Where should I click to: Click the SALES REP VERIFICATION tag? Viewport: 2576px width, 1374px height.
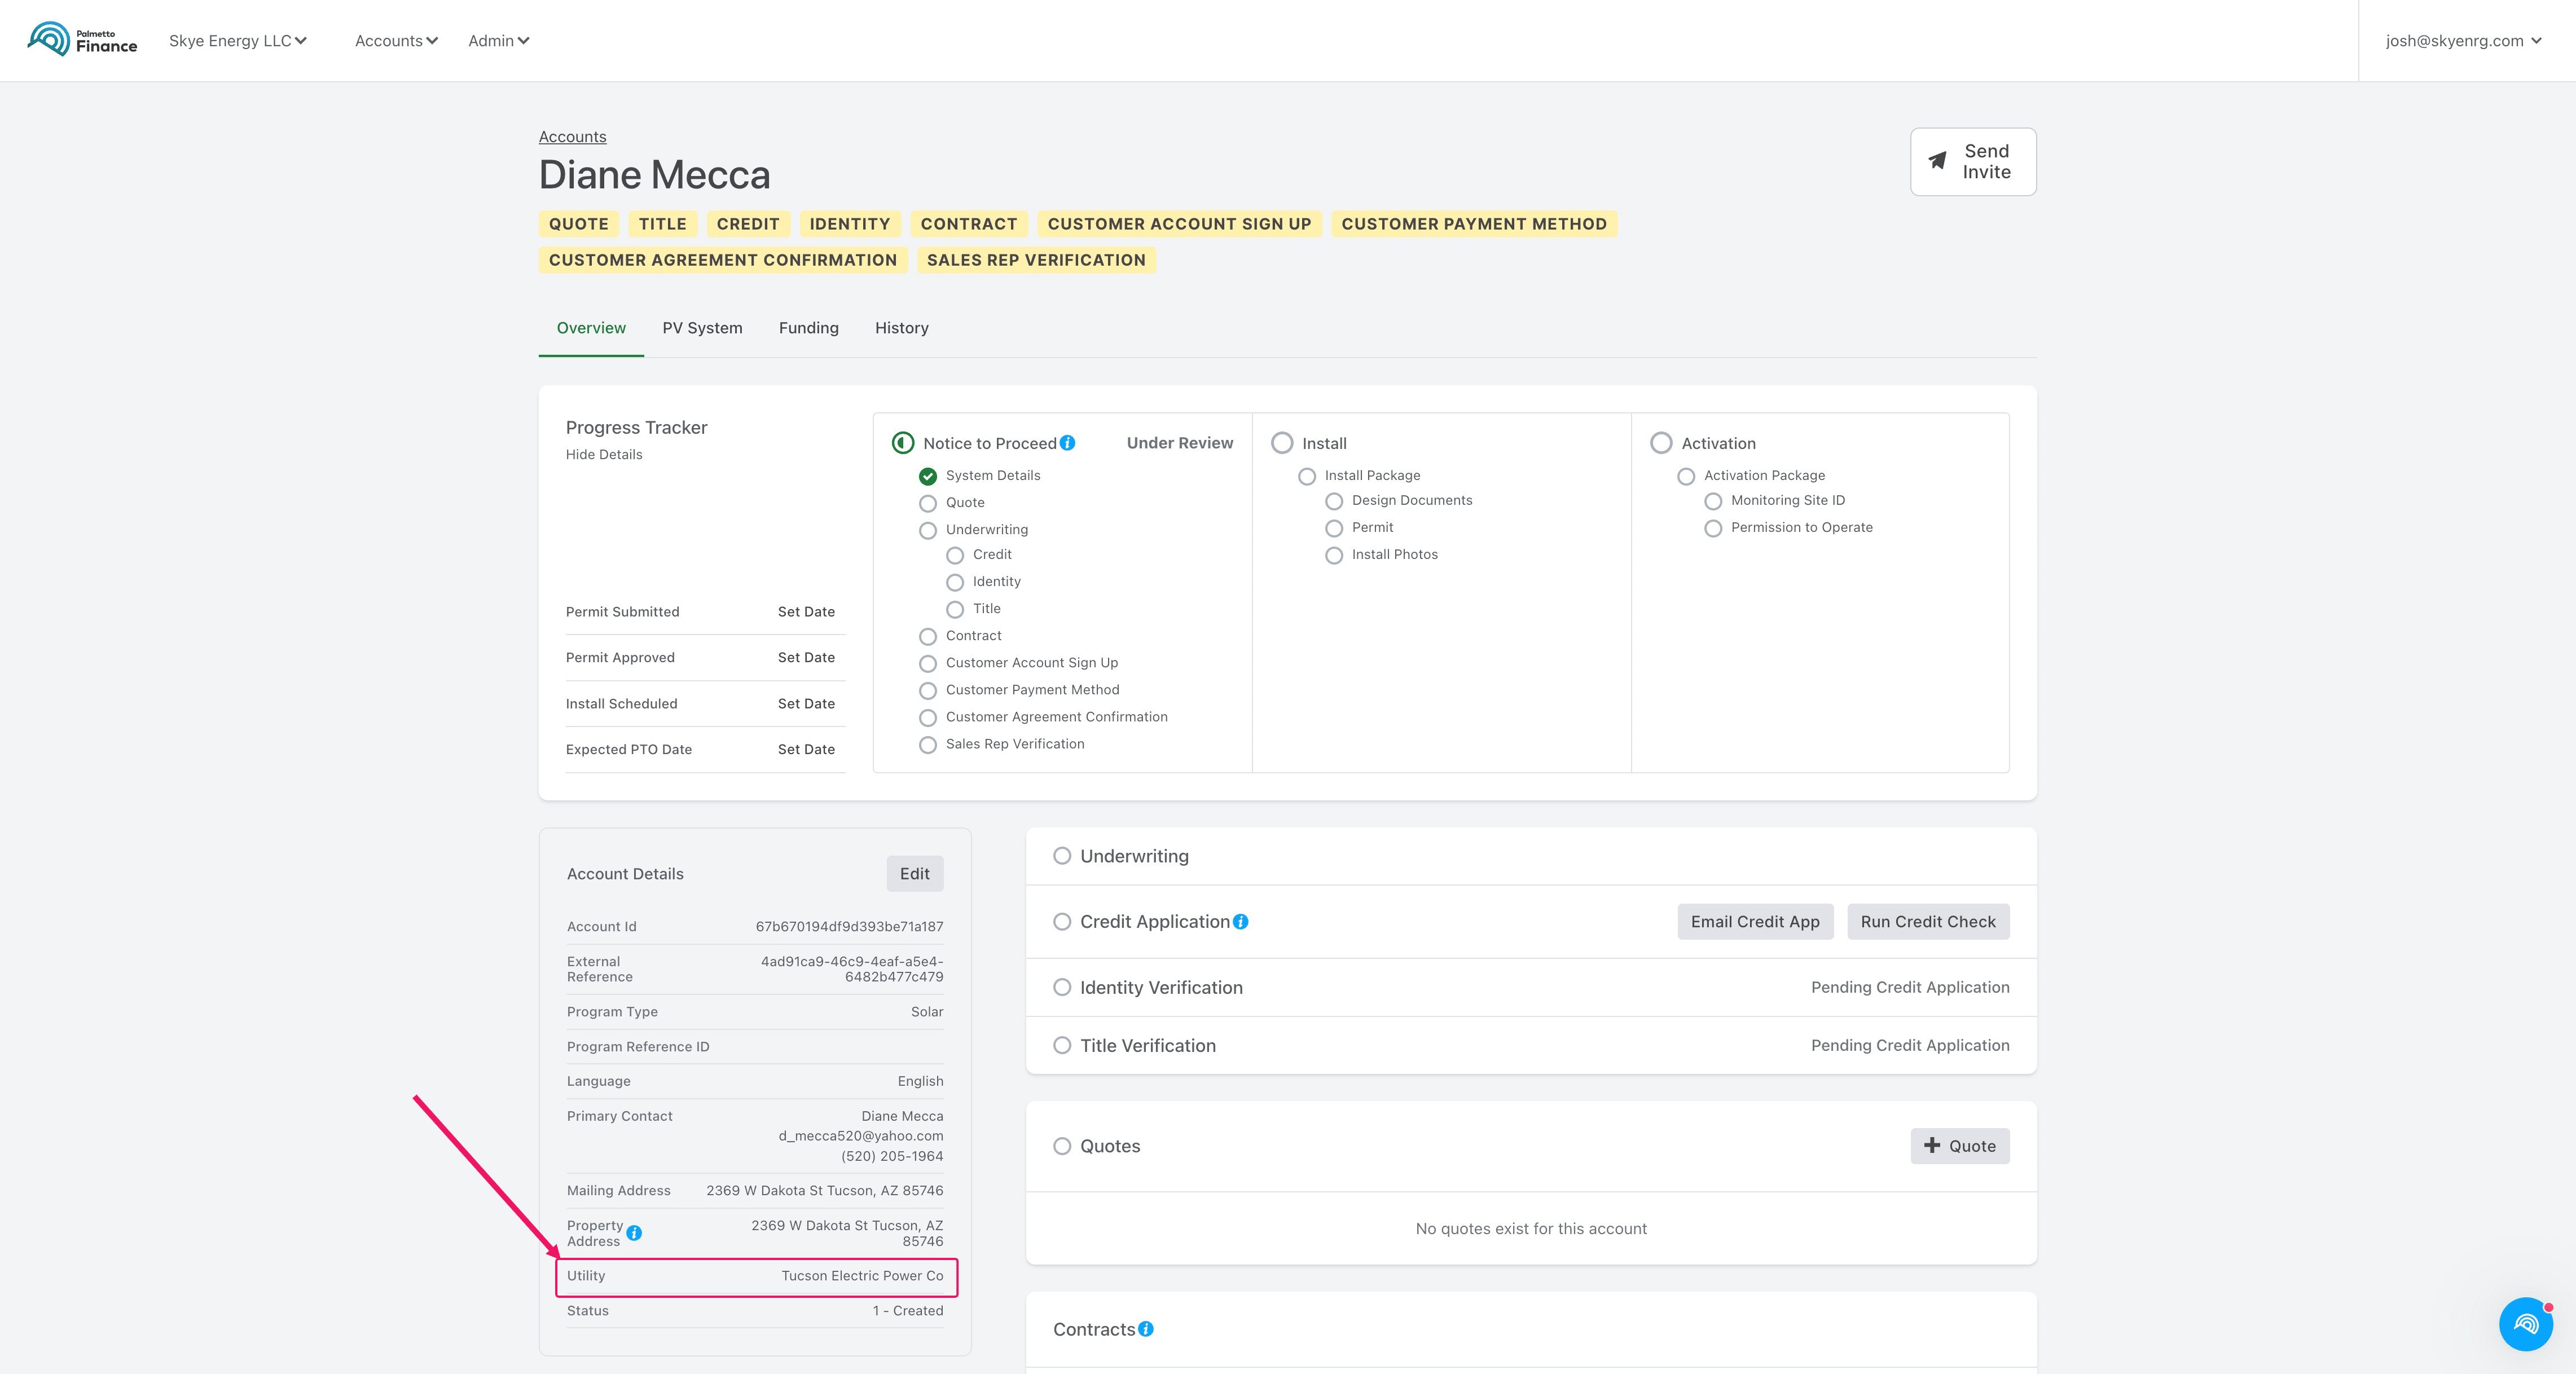pyautogui.click(x=1036, y=260)
